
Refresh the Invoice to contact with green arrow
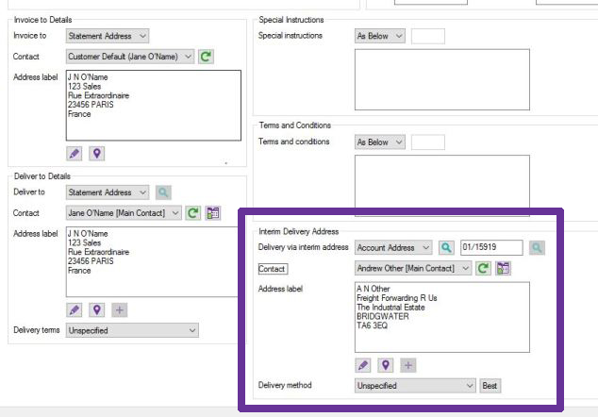(206, 57)
